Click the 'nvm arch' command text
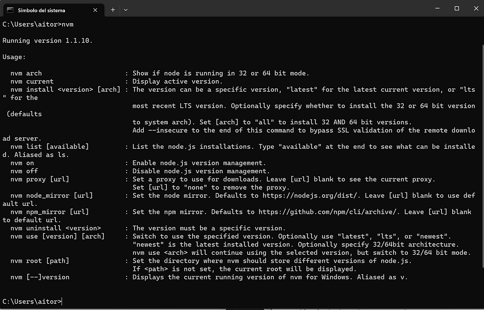 coord(26,73)
